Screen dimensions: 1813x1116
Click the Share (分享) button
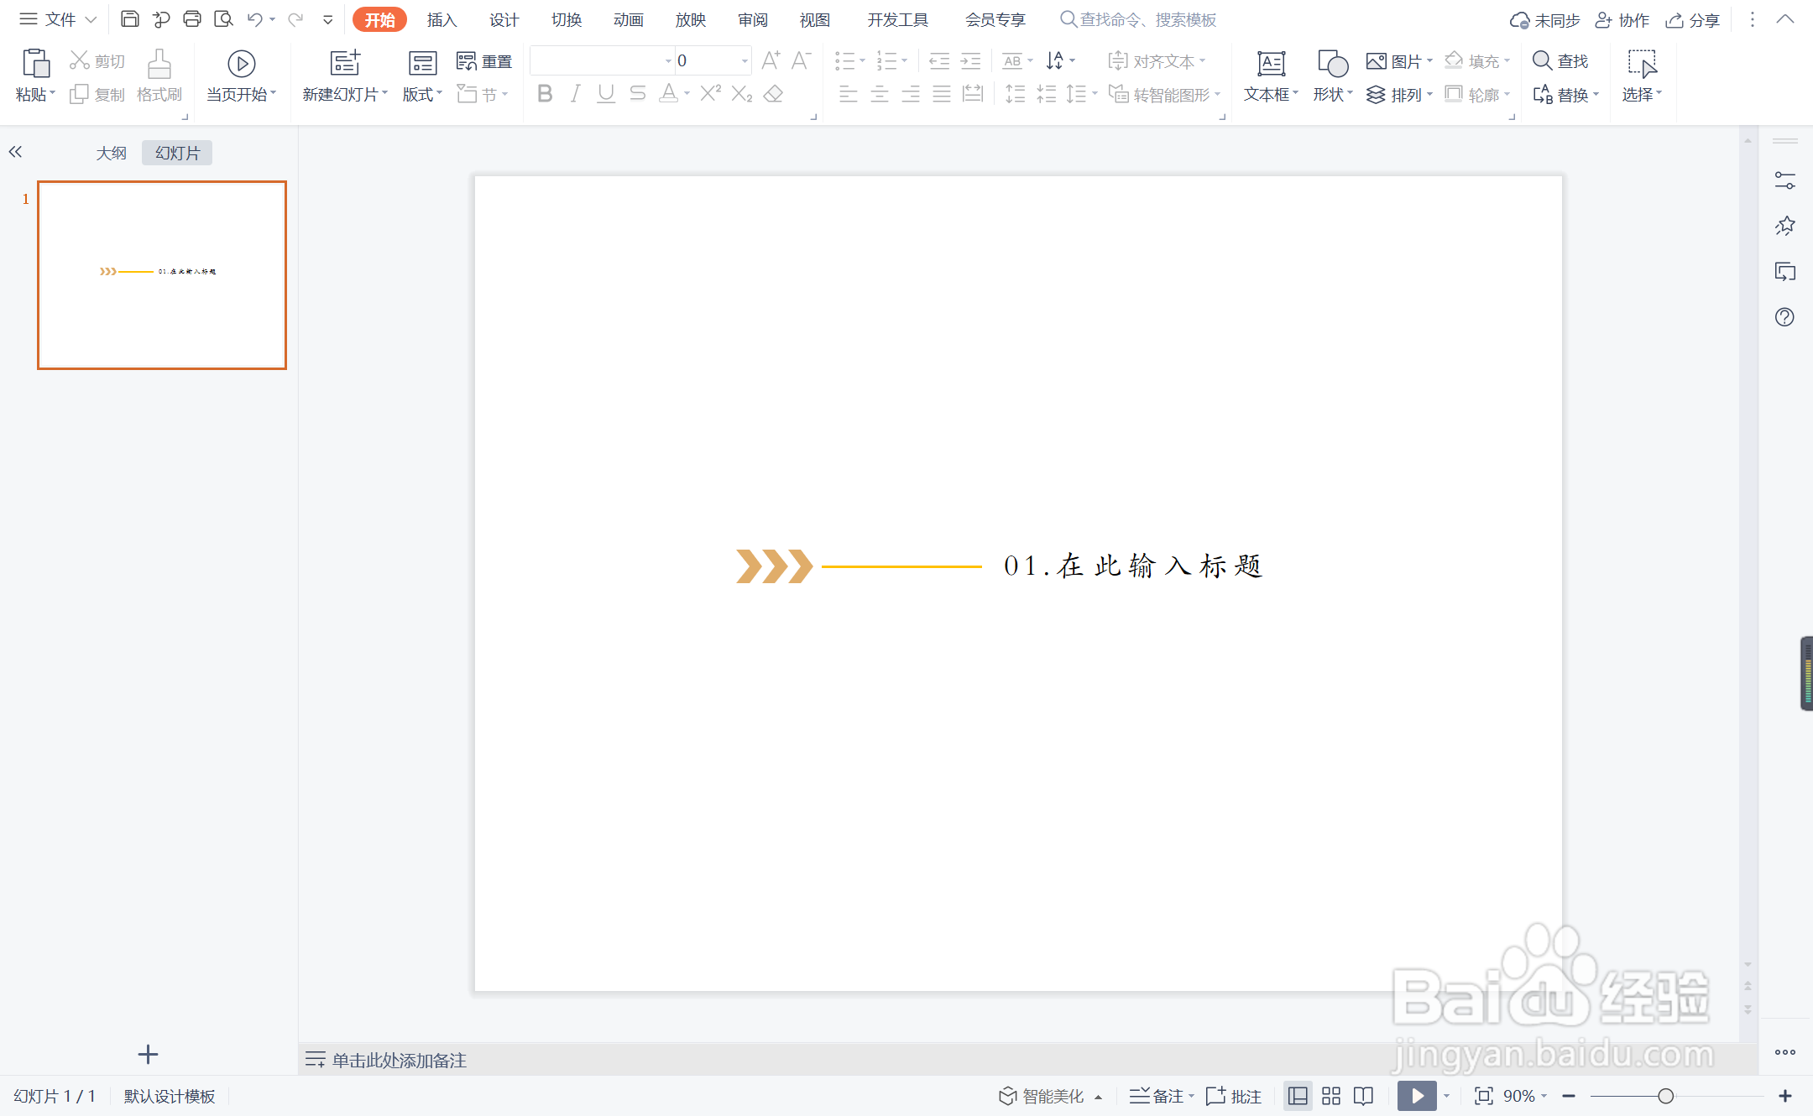click(x=1694, y=20)
